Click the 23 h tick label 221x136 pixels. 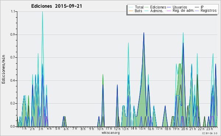click(210, 129)
